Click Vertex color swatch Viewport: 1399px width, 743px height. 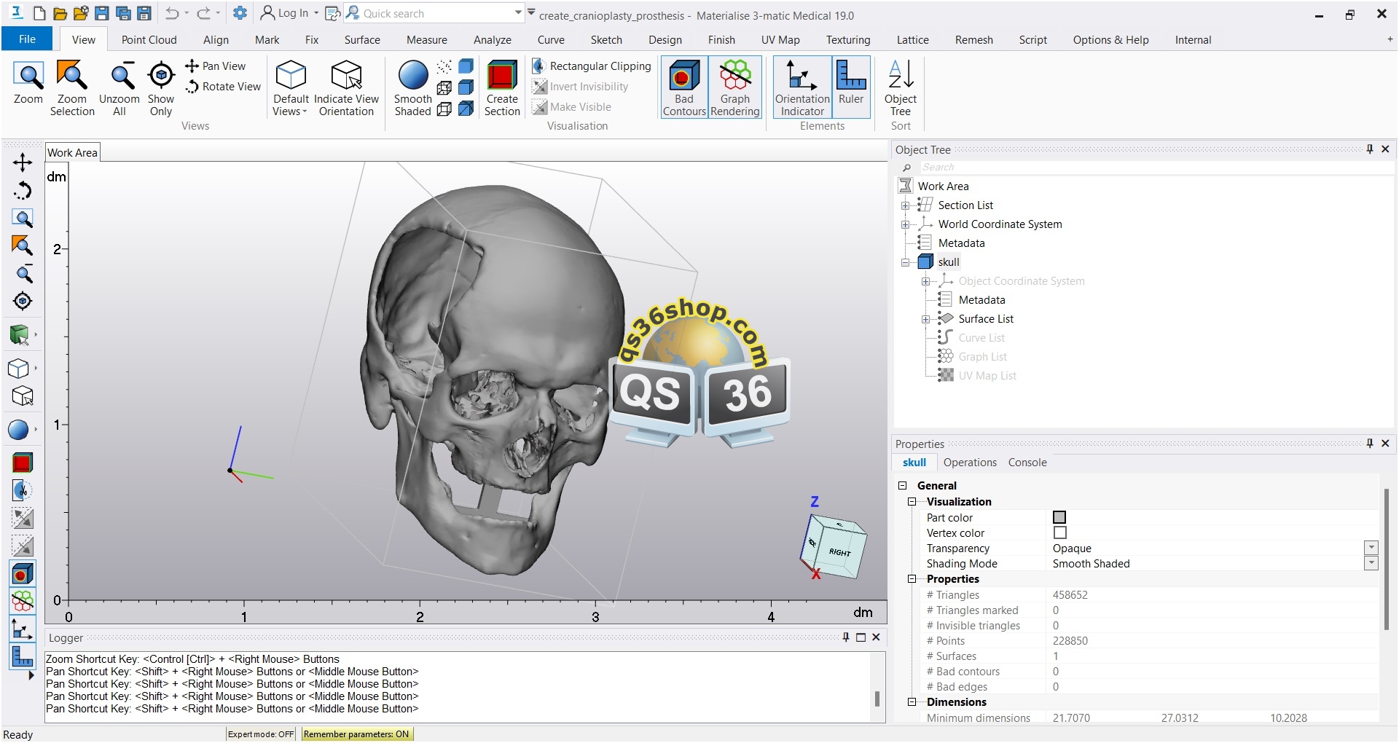coord(1059,532)
